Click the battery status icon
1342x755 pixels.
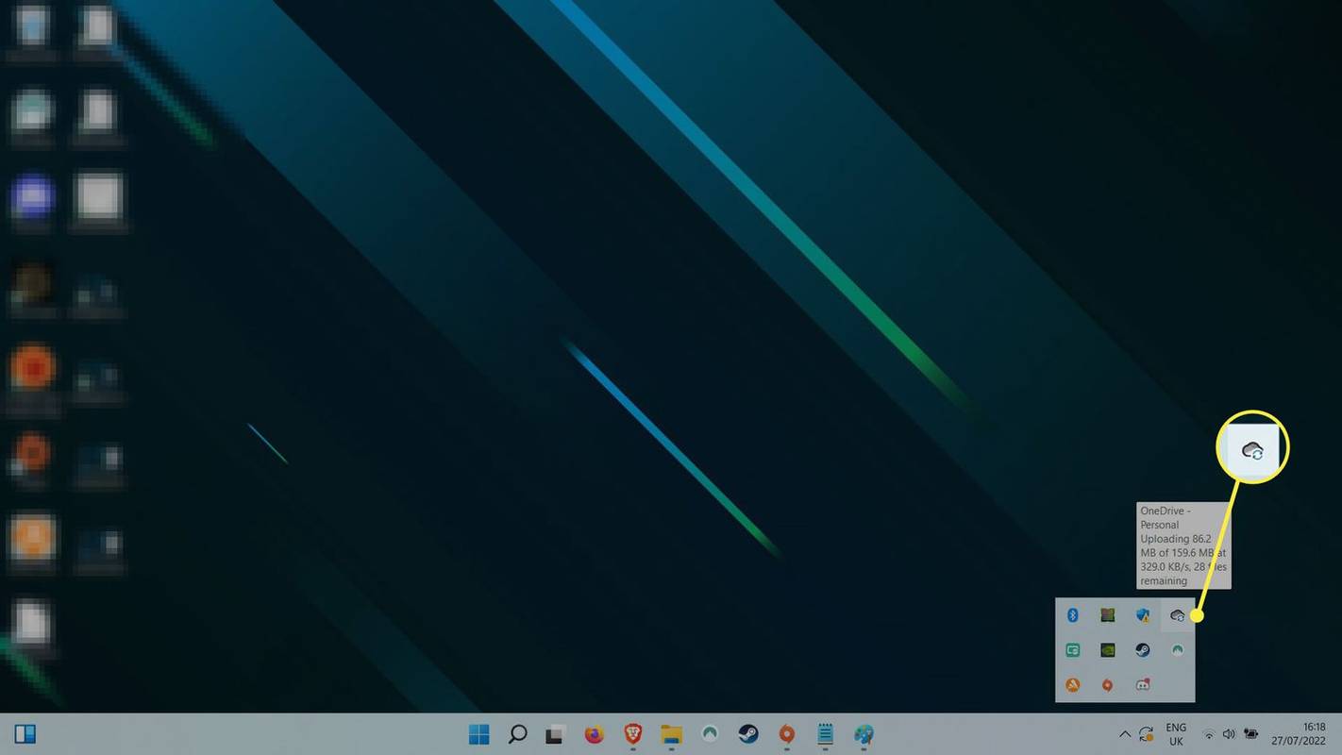tap(1252, 734)
